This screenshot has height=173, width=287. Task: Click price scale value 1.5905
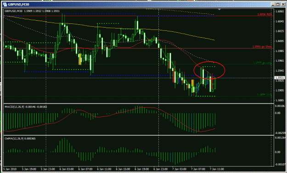(280, 91)
